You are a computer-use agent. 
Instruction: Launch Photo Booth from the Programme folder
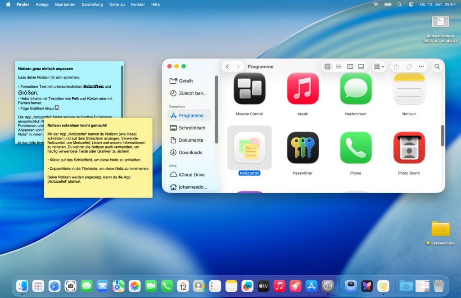click(x=409, y=148)
